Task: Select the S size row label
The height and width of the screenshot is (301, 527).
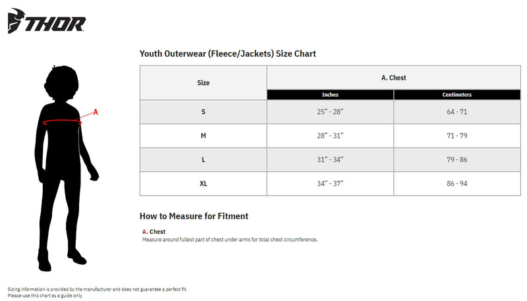Action: click(204, 111)
